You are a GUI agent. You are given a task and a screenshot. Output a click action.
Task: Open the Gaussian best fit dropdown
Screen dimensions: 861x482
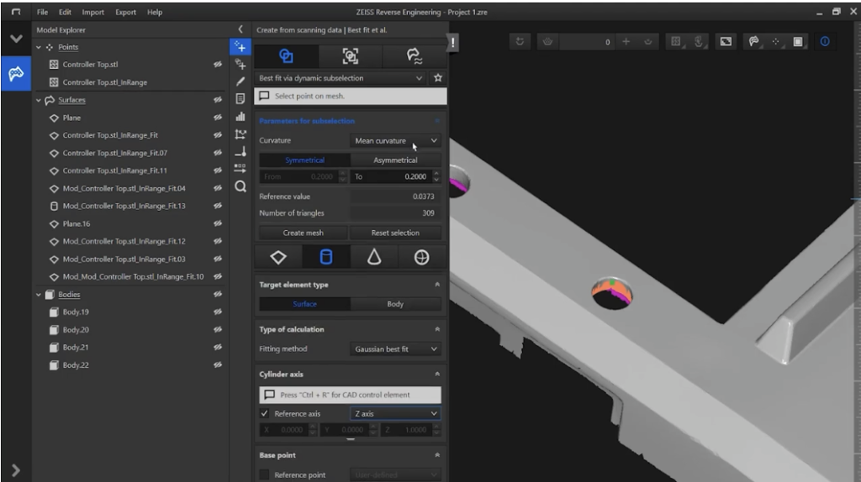395,349
